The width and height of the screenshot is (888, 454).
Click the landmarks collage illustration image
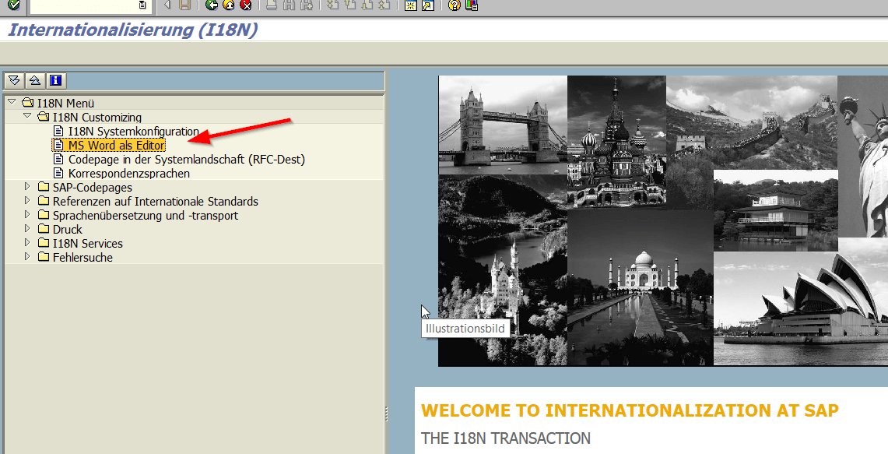point(663,221)
